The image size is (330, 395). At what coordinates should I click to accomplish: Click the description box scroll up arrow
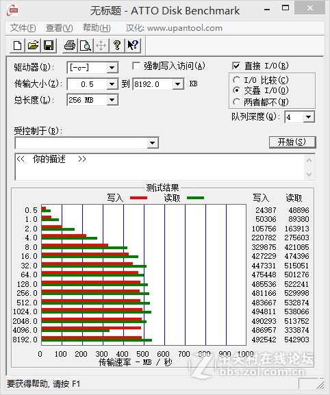(309, 160)
